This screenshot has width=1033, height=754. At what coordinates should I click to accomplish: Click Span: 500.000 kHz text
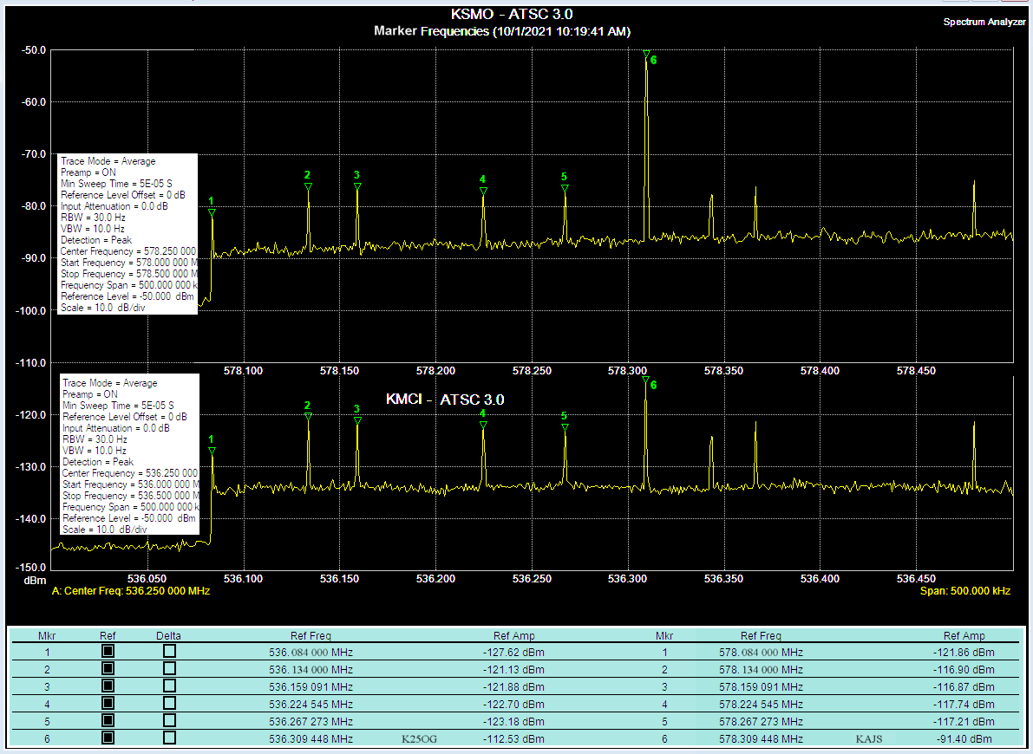[x=965, y=591]
